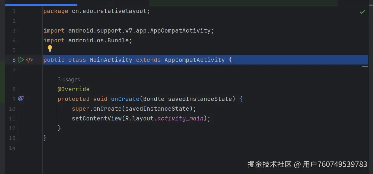Click the savedInstanceState parameter in the onCreate signature

click(x=200, y=99)
